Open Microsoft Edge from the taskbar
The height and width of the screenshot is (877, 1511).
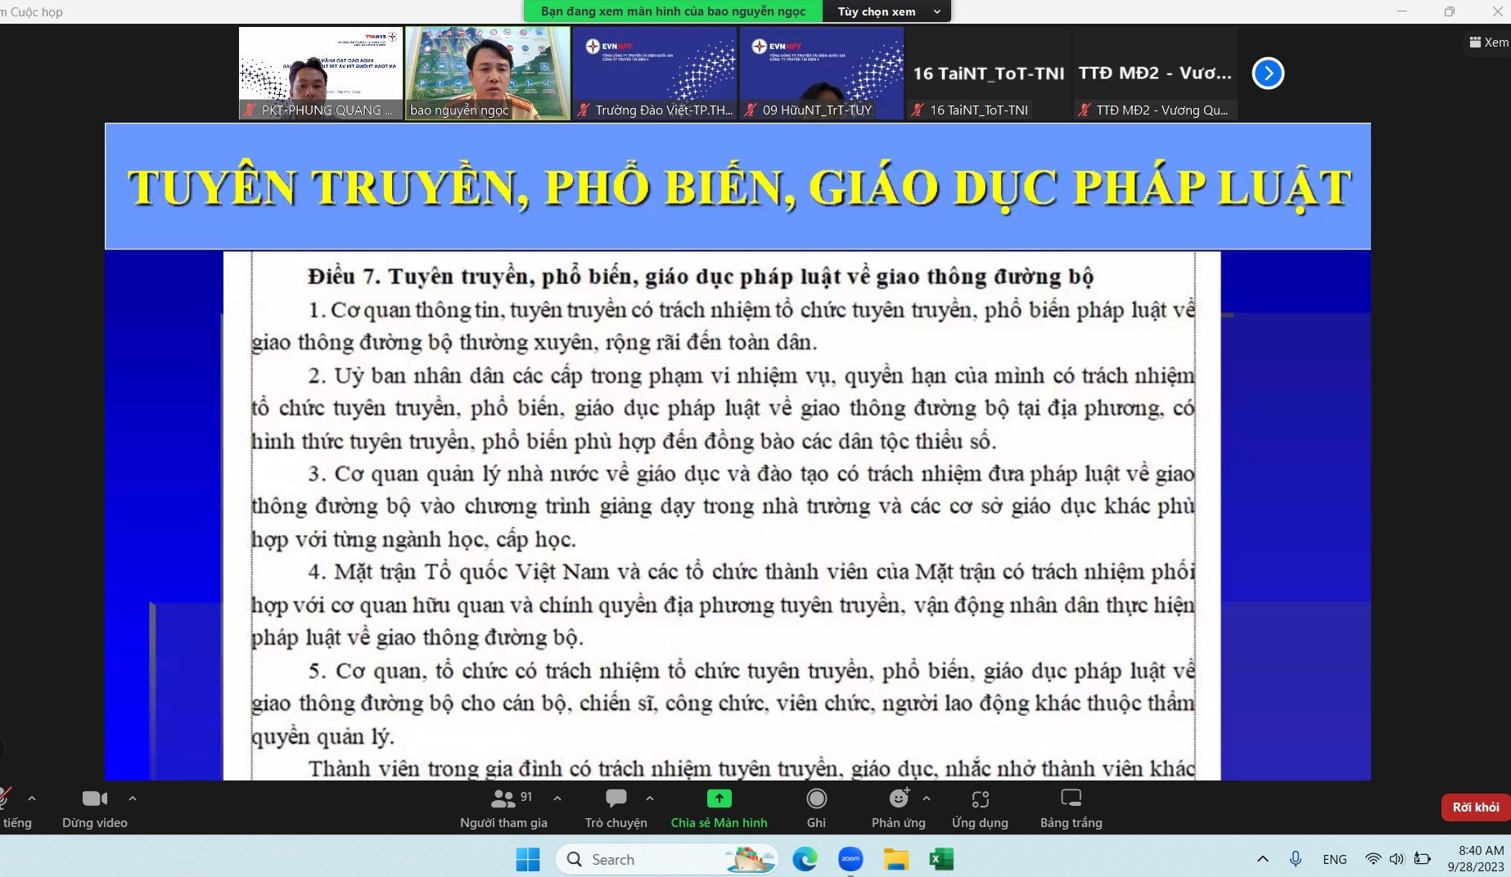[x=805, y=859]
